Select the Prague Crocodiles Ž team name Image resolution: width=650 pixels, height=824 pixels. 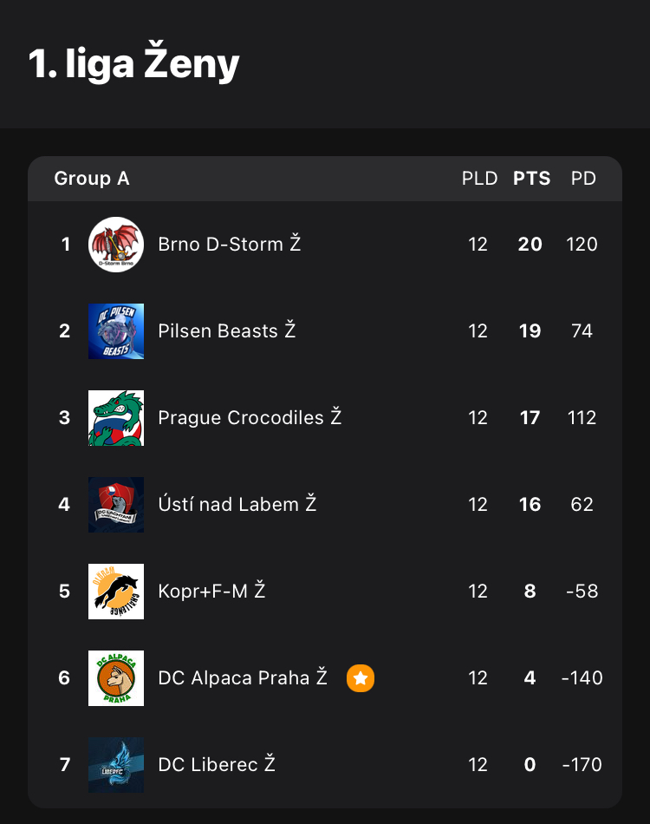tap(250, 418)
